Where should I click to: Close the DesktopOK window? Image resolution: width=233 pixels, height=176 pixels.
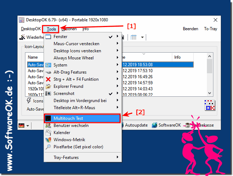tap(215, 20)
